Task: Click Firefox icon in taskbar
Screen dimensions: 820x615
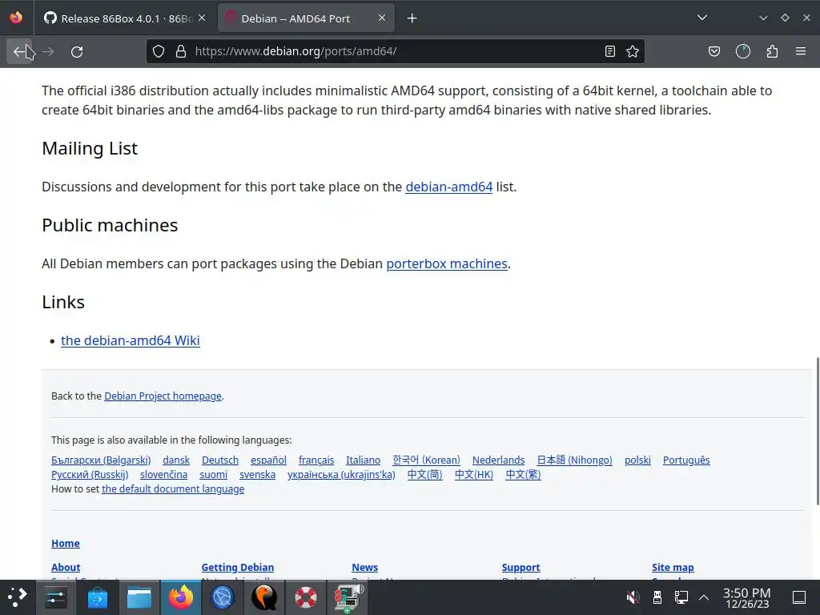Action: (180, 597)
